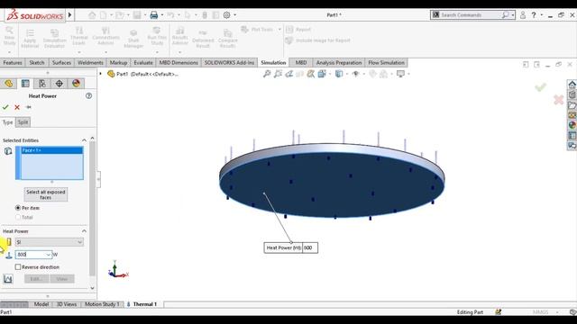Open the PropertyManager panel tab
The height and width of the screenshot is (324, 577).
point(25,84)
